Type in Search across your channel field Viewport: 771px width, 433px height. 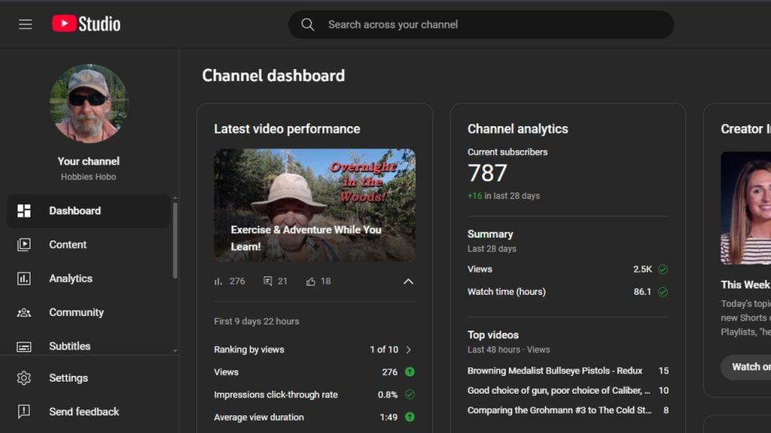point(489,25)
